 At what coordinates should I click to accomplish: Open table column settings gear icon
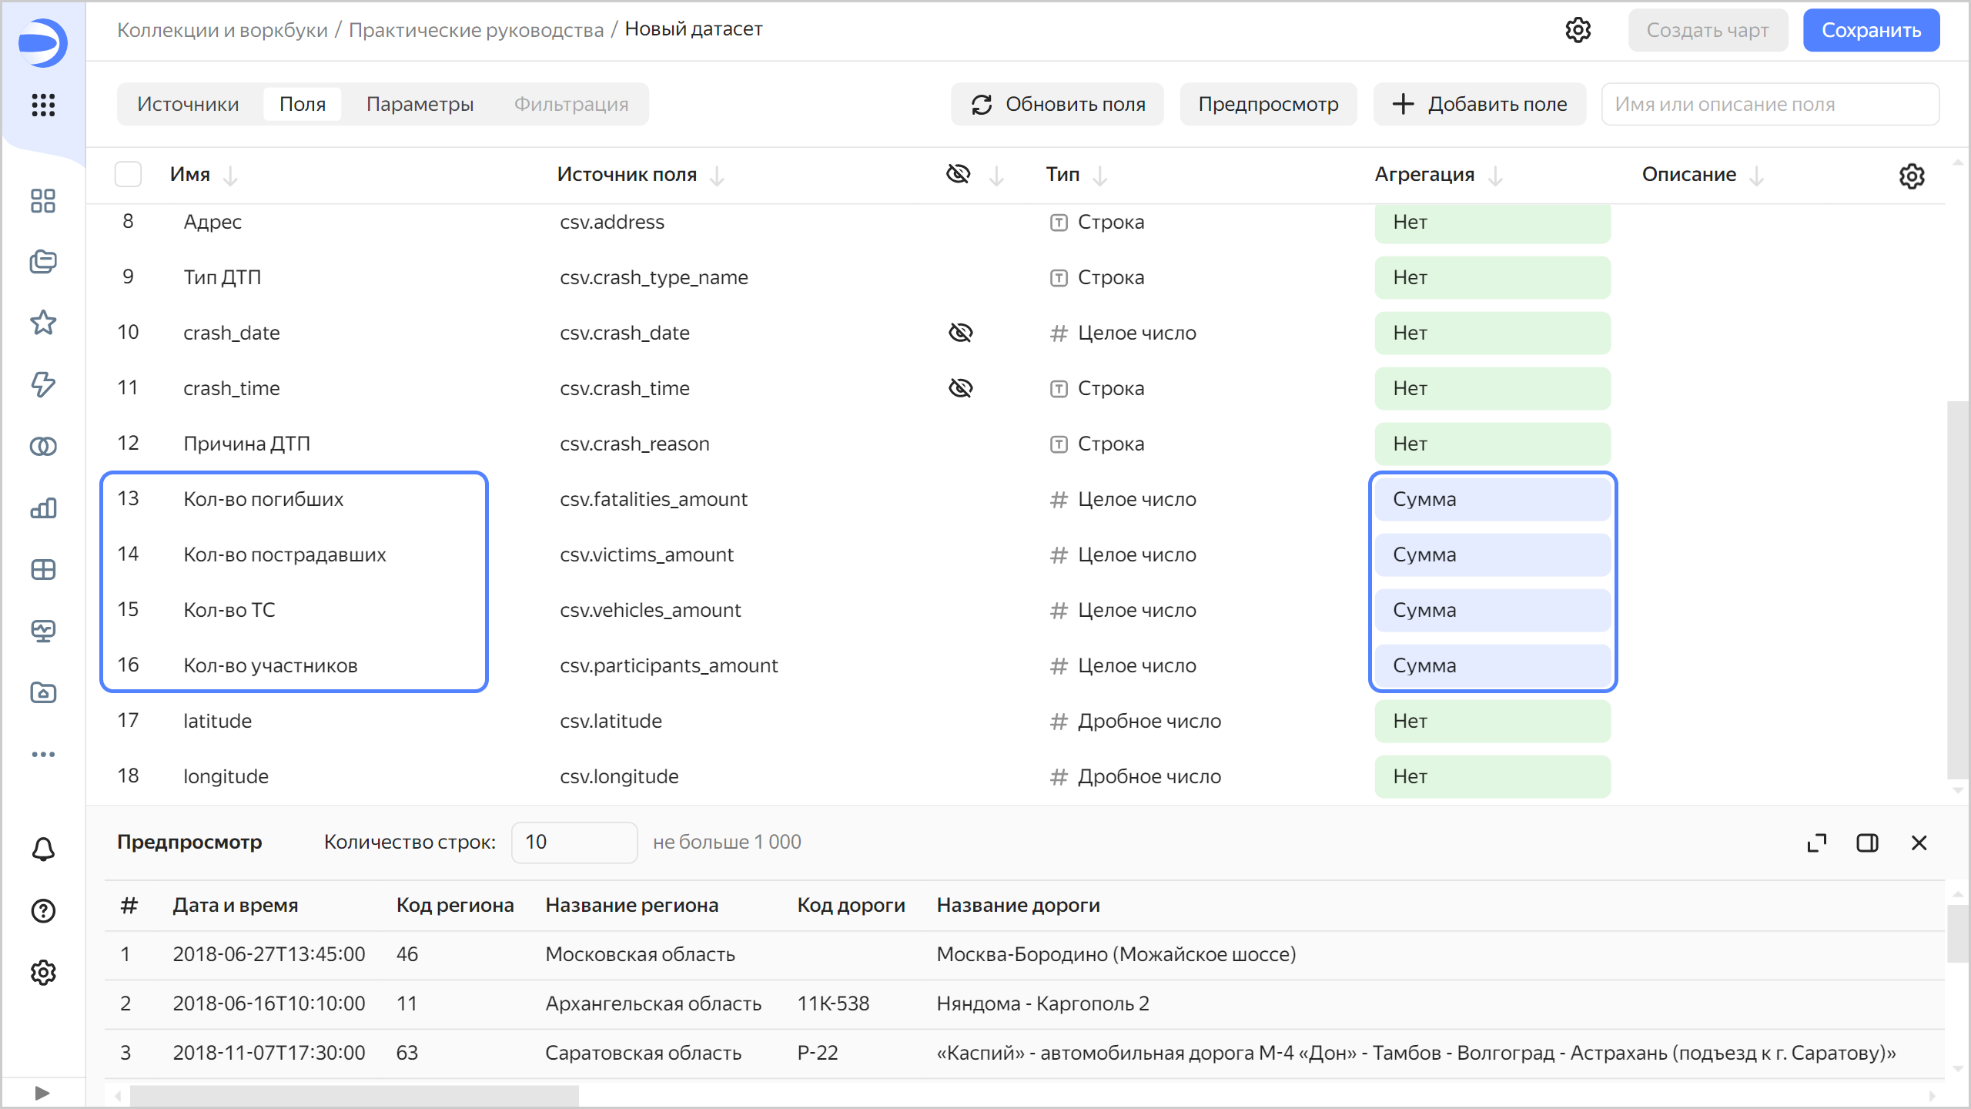1911,176
